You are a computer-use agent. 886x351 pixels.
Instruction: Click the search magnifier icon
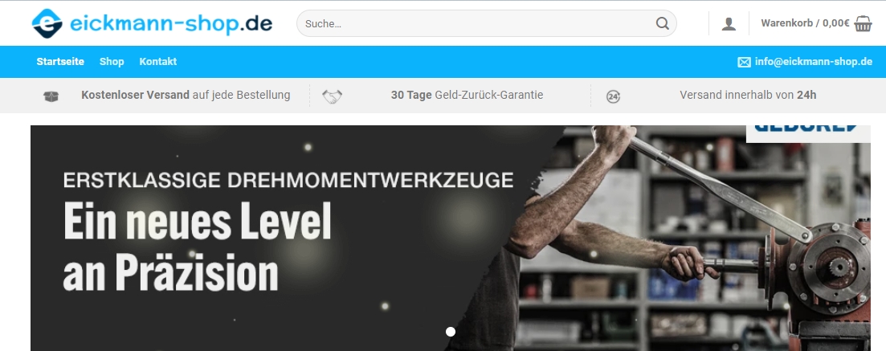(x=662, y=23)
